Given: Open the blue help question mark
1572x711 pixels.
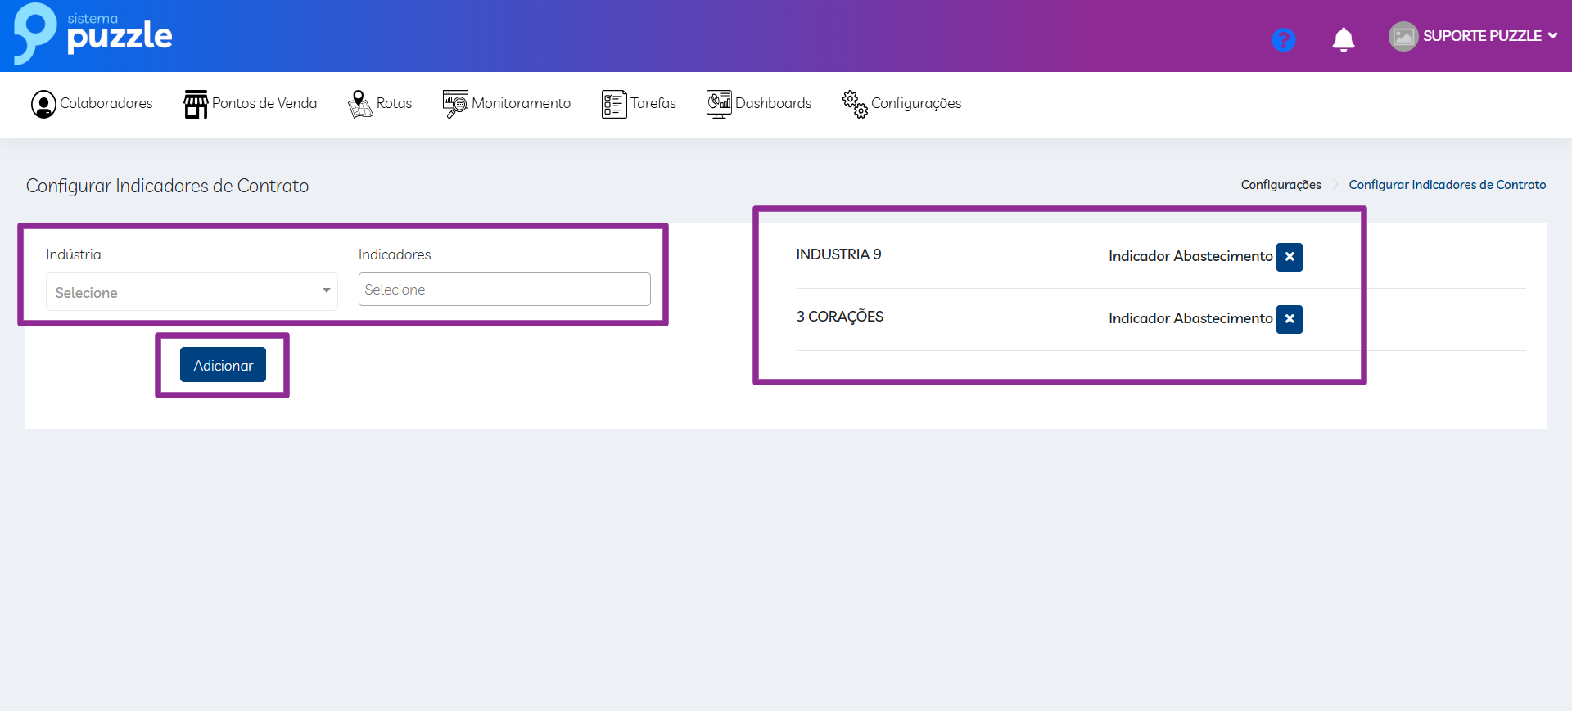Looking at the screenshot, I should (x=1283, y=39).
